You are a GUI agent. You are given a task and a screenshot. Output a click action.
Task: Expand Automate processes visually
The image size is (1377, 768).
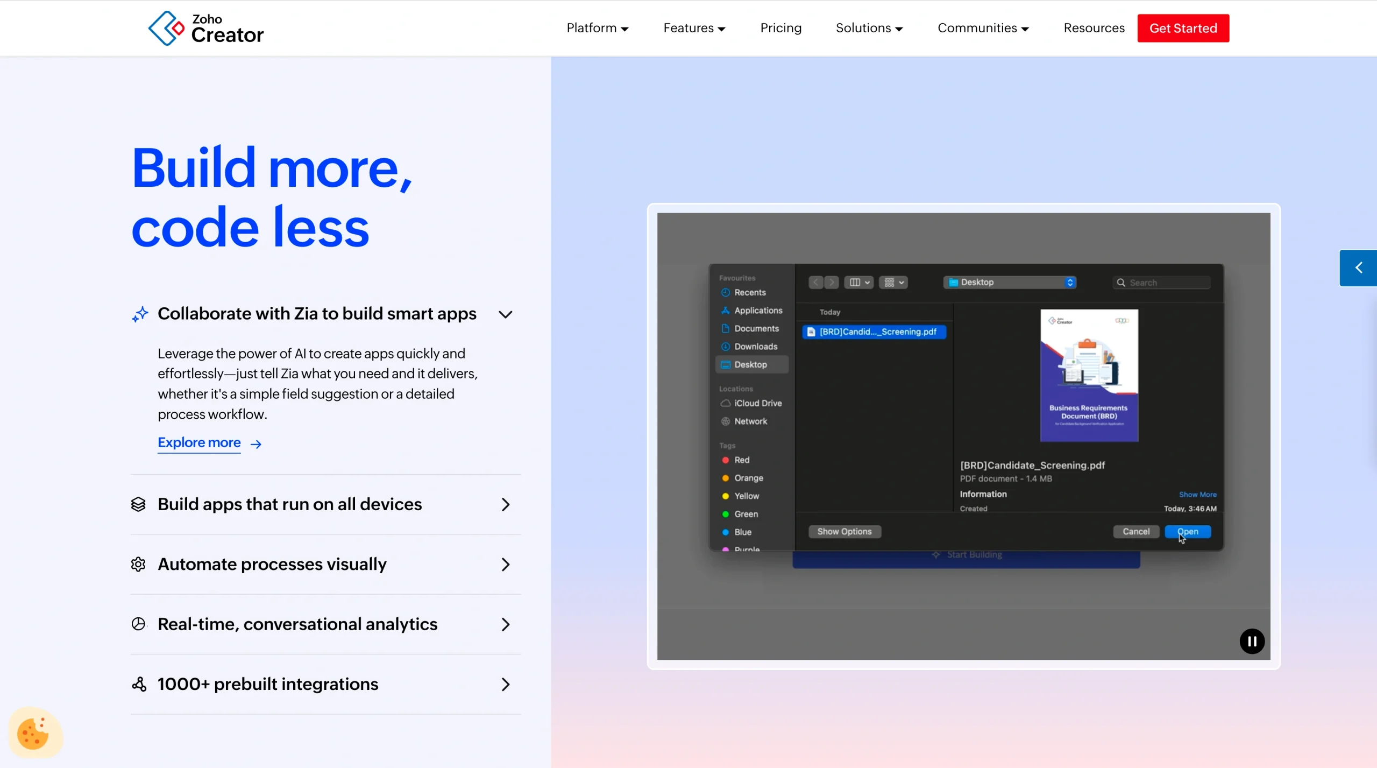click(x=505, y=564)
